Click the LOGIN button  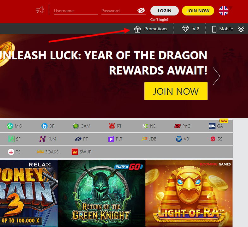tap(165, 11)
